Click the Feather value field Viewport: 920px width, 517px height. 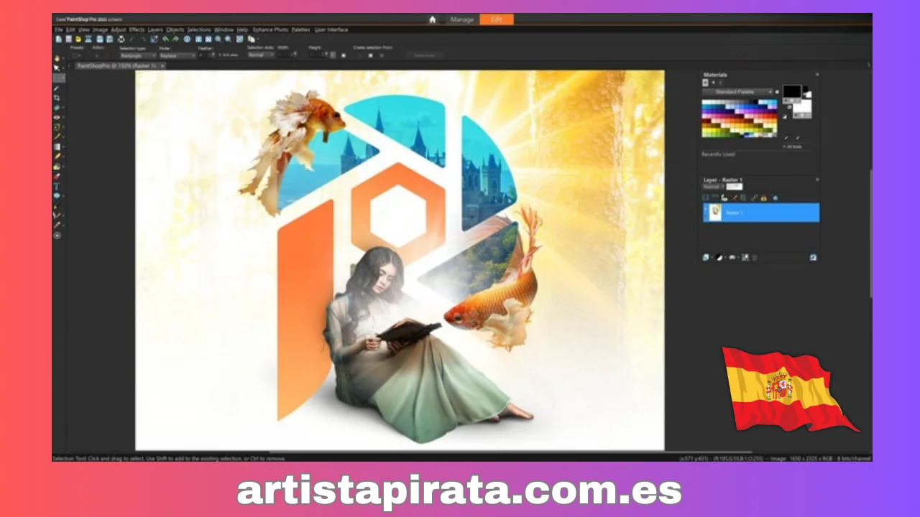pos(206,55)
